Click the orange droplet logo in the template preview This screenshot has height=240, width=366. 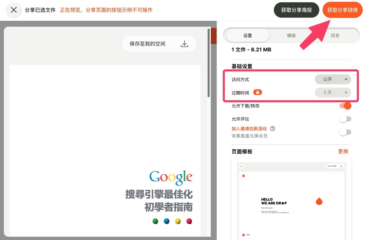pos(319,201)
